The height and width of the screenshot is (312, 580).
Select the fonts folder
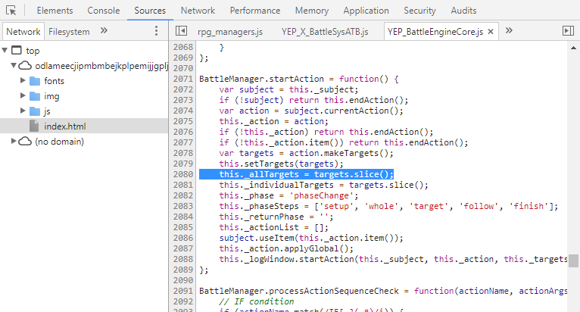(54, 81)
